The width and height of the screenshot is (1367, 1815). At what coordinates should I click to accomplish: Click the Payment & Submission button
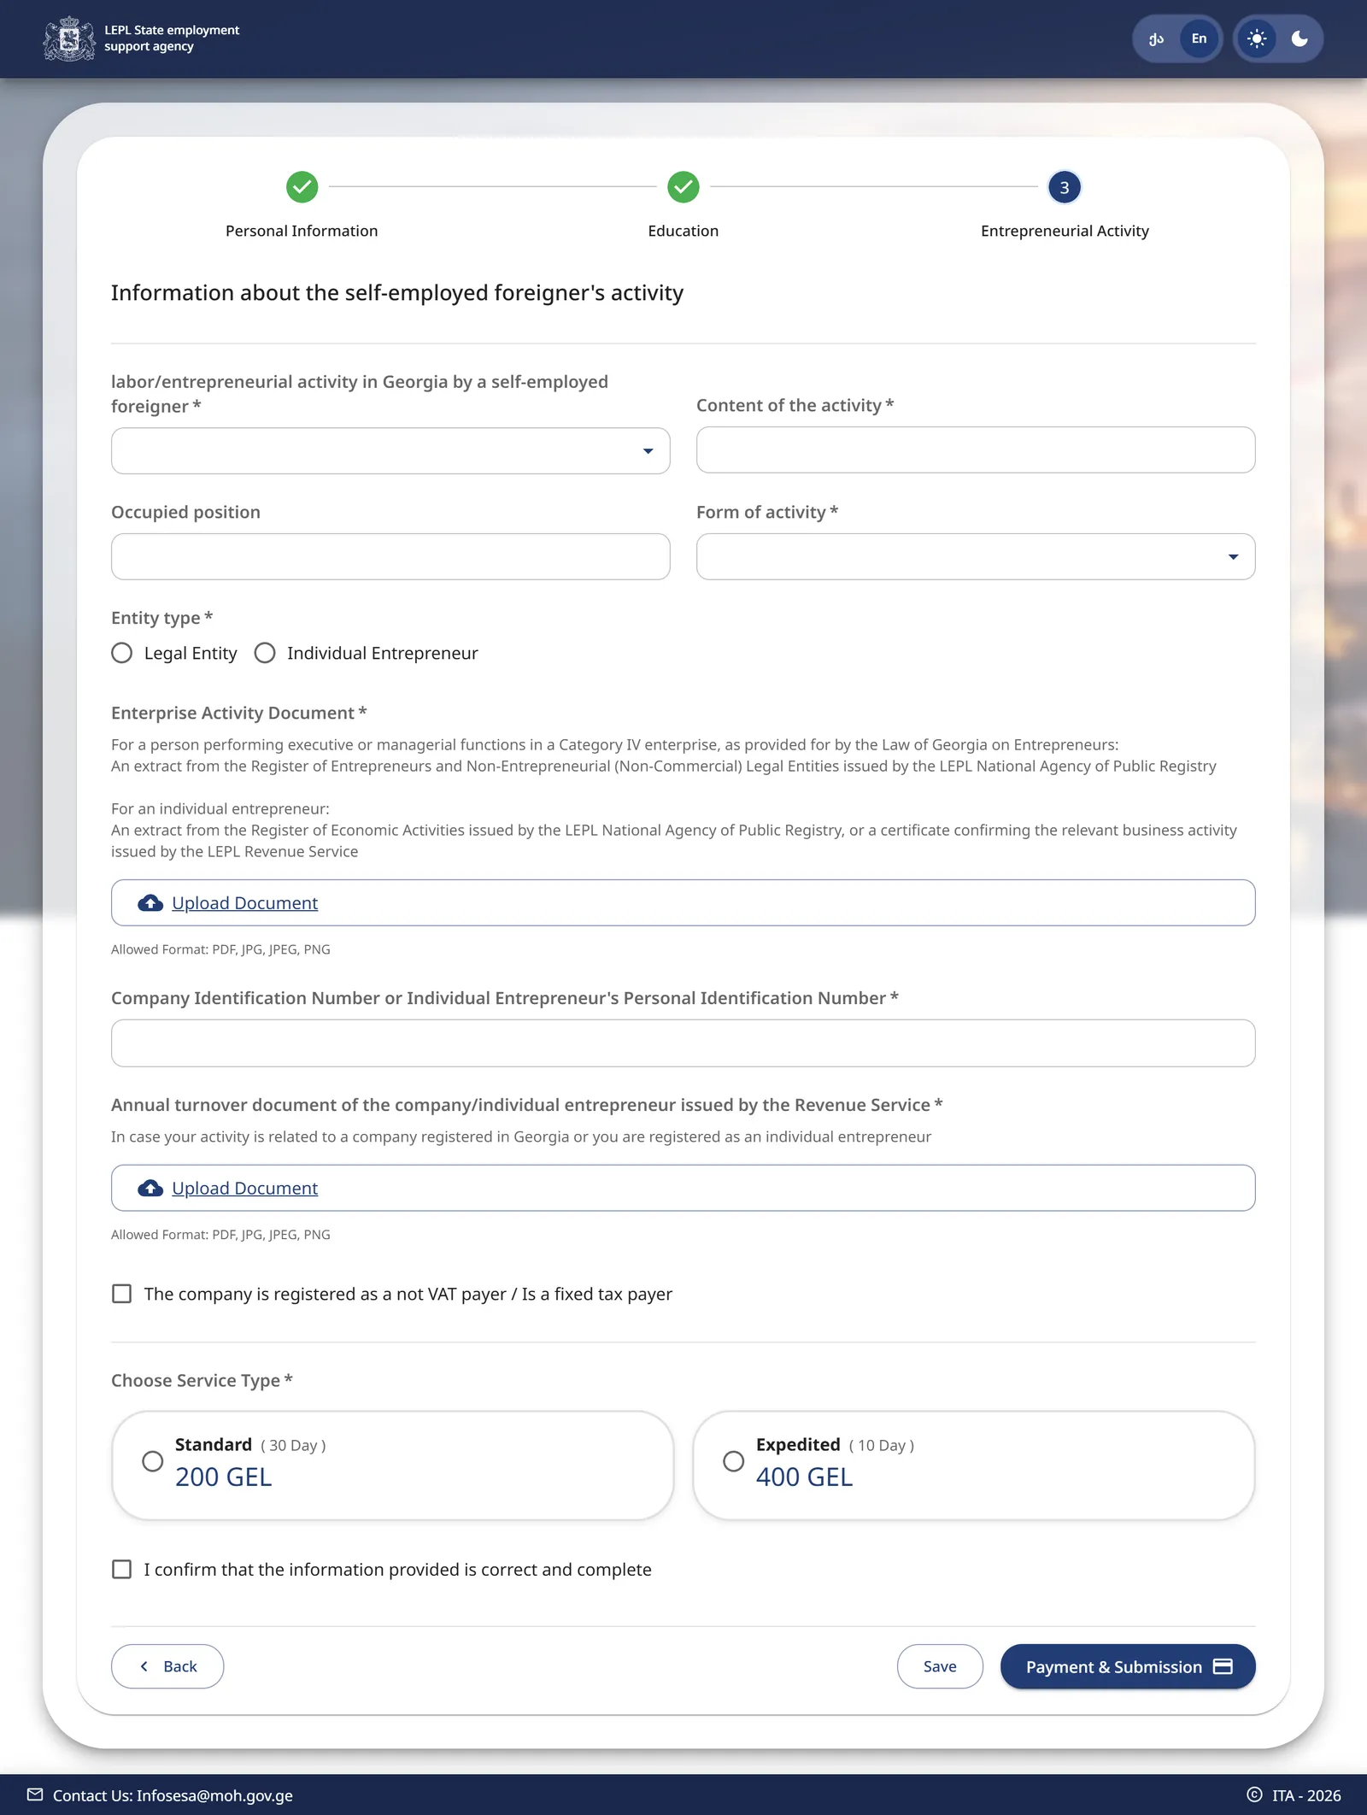(x=1128, y=1666)
